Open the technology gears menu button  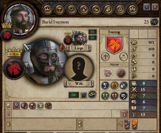(71, 9)
